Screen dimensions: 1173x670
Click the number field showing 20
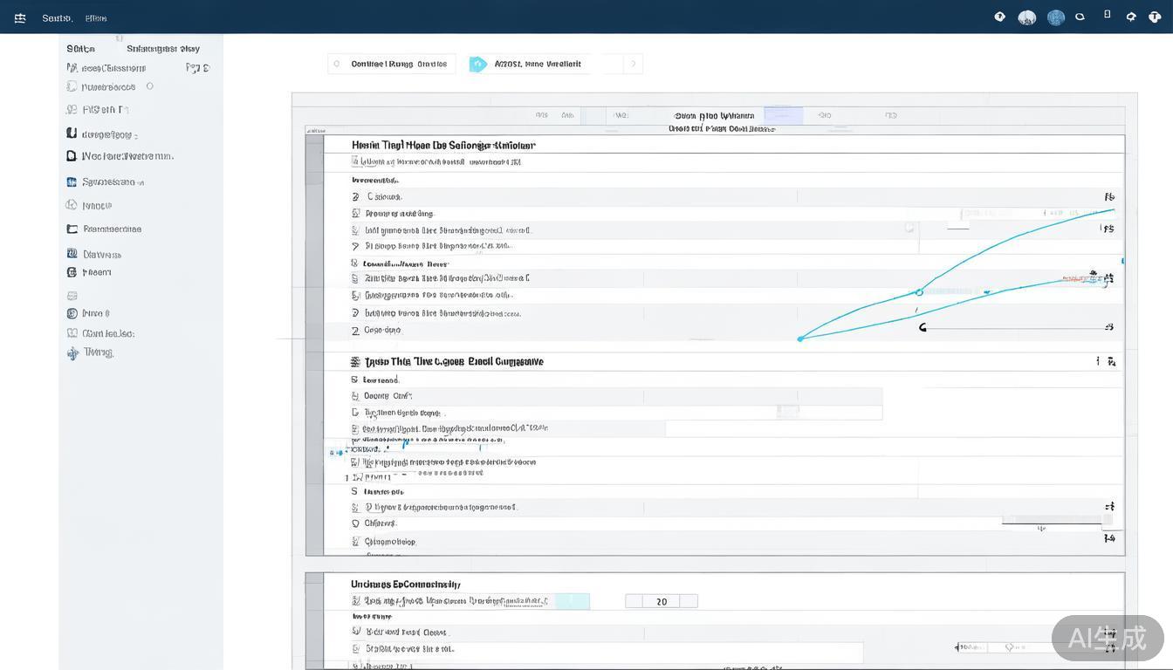click(x=662, y=601)
